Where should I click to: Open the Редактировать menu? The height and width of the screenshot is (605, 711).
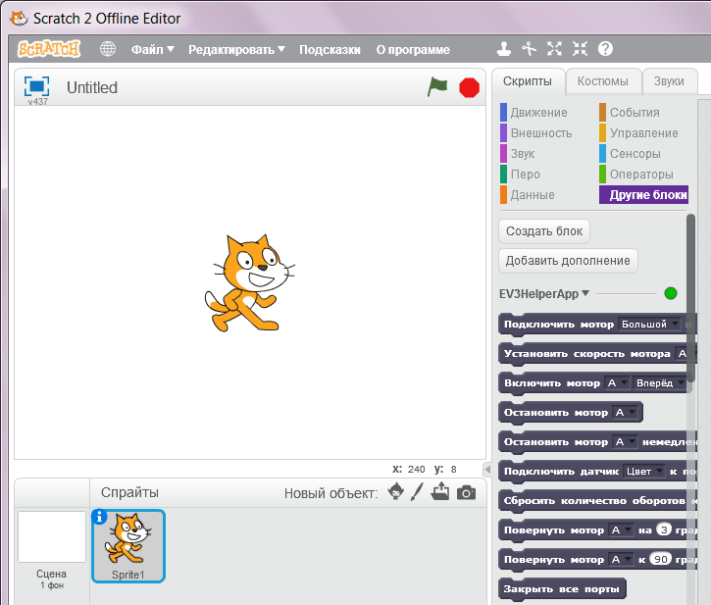tap(236, 49)
